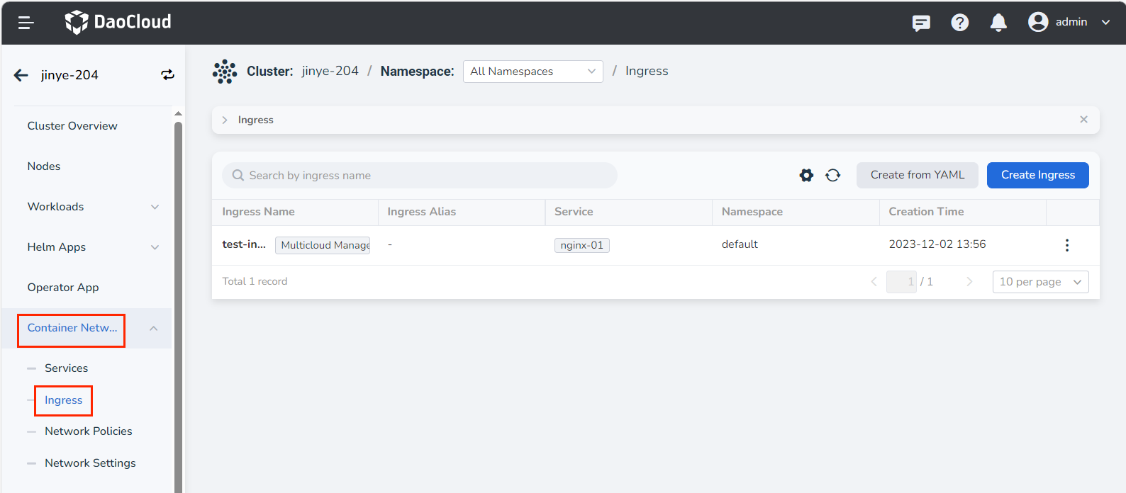The width and height of the screenshot is (1126, 493).
Task: Open the All Namespaces dropdown
Action: (x=533, y=72)
